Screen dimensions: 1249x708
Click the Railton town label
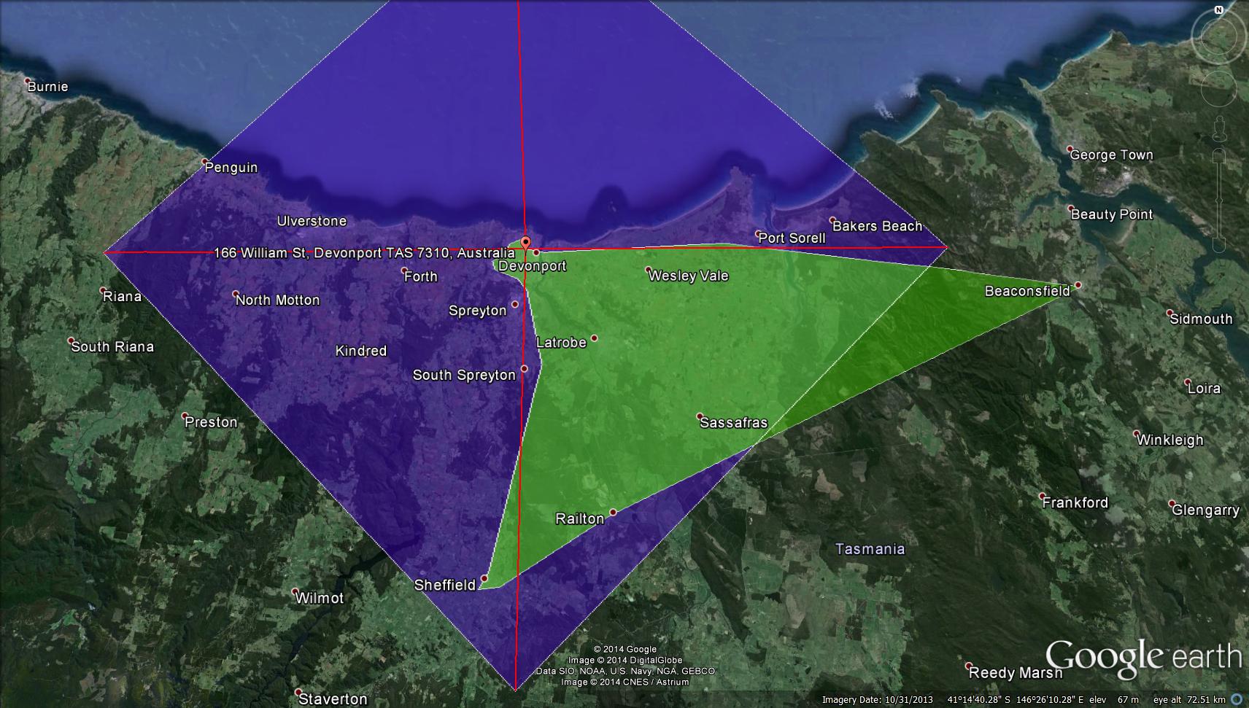(x=580, y=518)
